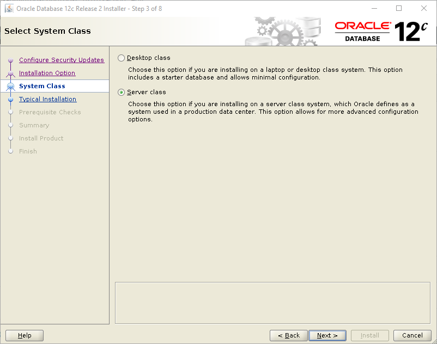Go back with the Back button

[x=289, y=335]
